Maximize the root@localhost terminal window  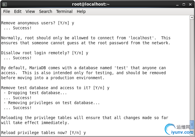184,5
